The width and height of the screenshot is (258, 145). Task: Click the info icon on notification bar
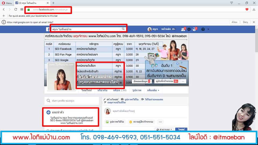(x=3, y=22)
